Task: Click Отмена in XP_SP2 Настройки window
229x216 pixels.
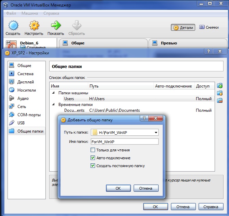Action: coord(183,207)
